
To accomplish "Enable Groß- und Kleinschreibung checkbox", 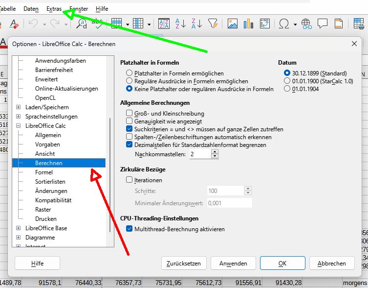I will click(130, 113).
